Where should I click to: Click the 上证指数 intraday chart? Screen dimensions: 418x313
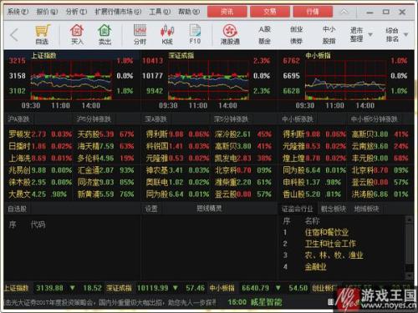pyautogui.click(x=71, y=79)
